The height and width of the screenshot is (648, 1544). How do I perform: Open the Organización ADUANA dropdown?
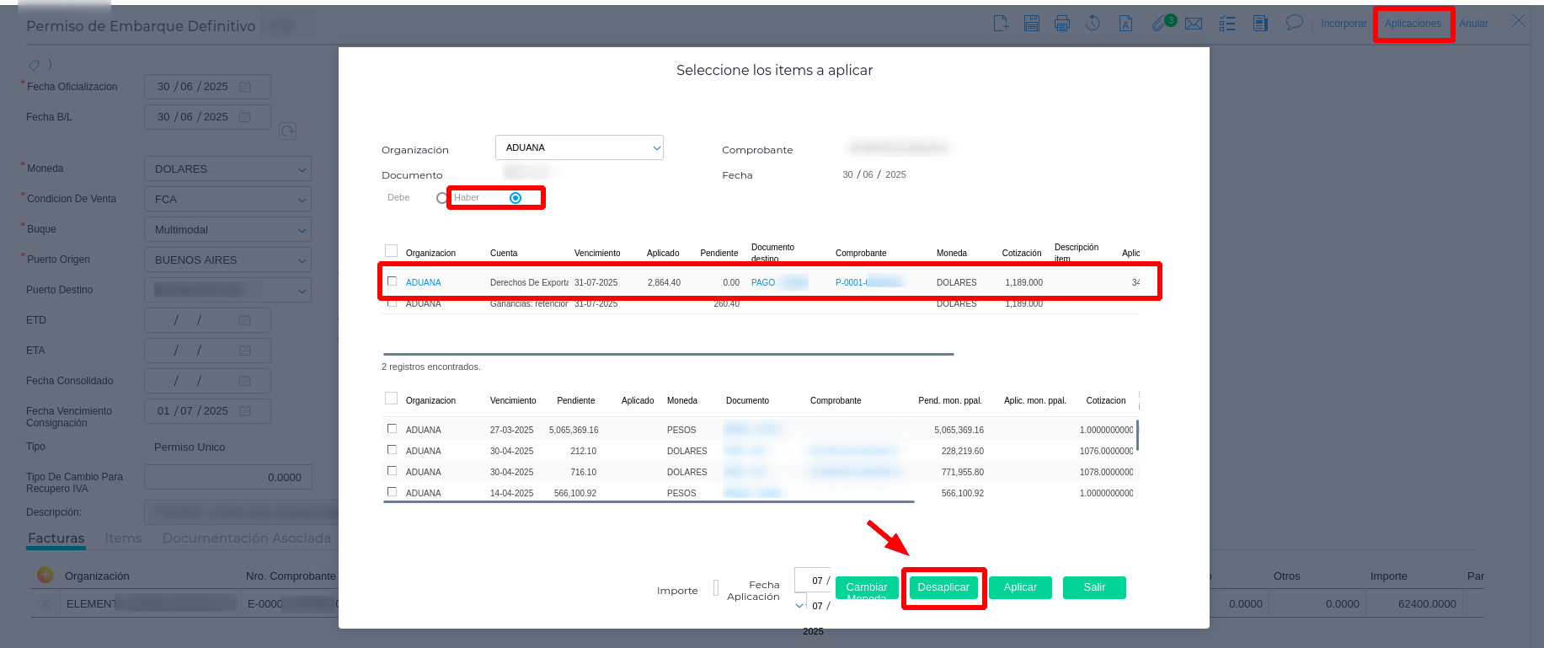point(580,147)
